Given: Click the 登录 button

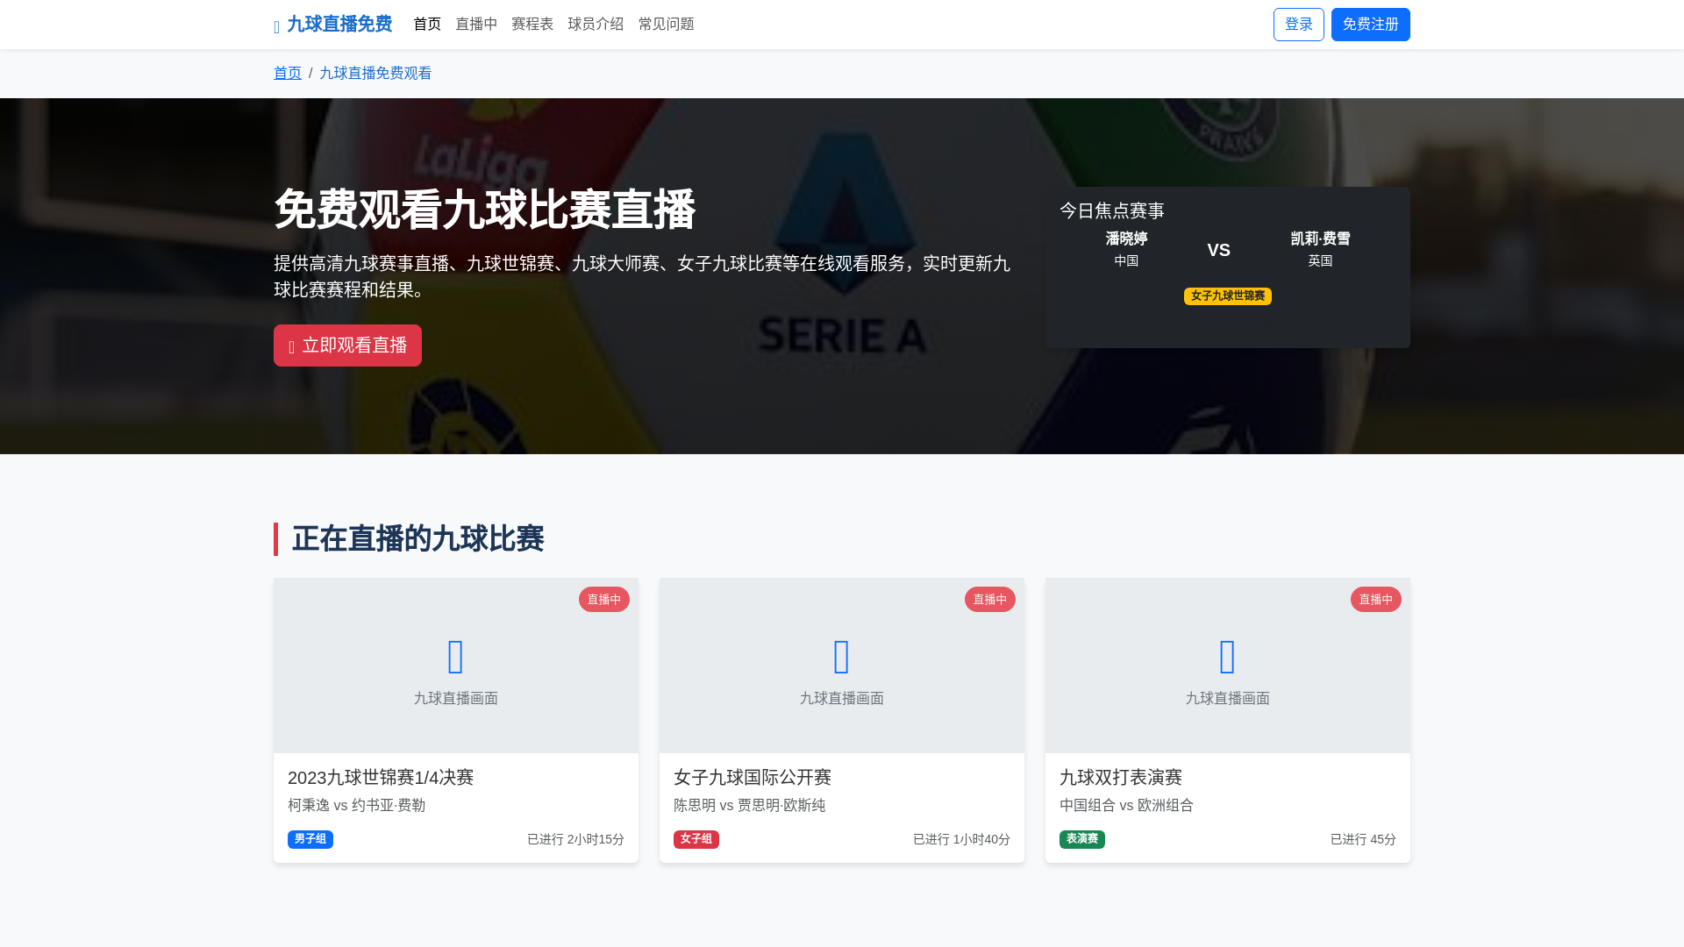Looking at the screenshot, I should [x=1299, y=25].
